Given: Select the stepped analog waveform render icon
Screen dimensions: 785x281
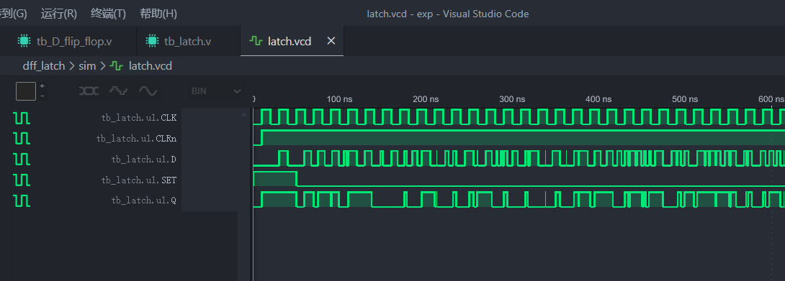Looking at the screenshot, I should coord(119,91).
